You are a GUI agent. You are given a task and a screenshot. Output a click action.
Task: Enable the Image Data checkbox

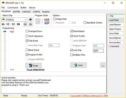pyautogui.click(x=54, y=19)
